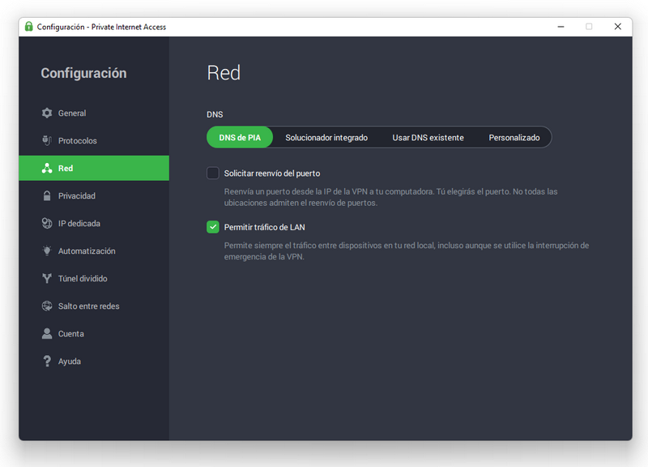The image size is (648, 467).
Task: Open Automatización settings
Action: [94, 251]
